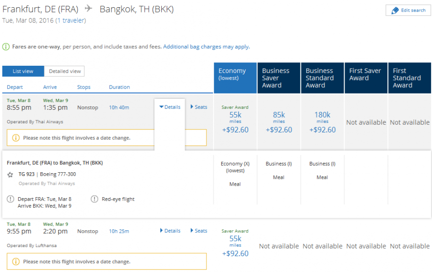This screenshot has height=272, width=432.
Task: Expand Details for the 9:55 pm Lufthansa flight
Action: 170,231
